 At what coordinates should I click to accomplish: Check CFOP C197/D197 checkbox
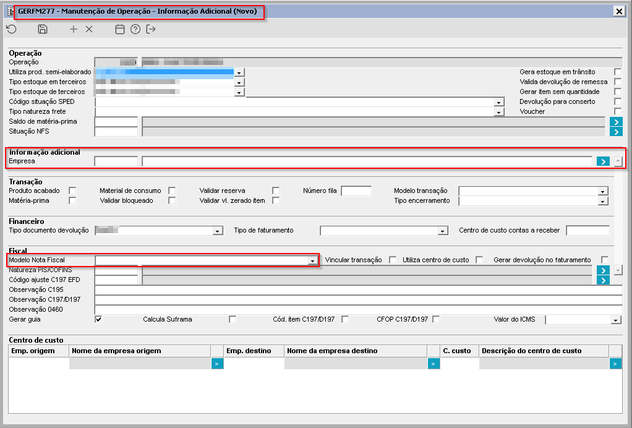coord(436,319)
